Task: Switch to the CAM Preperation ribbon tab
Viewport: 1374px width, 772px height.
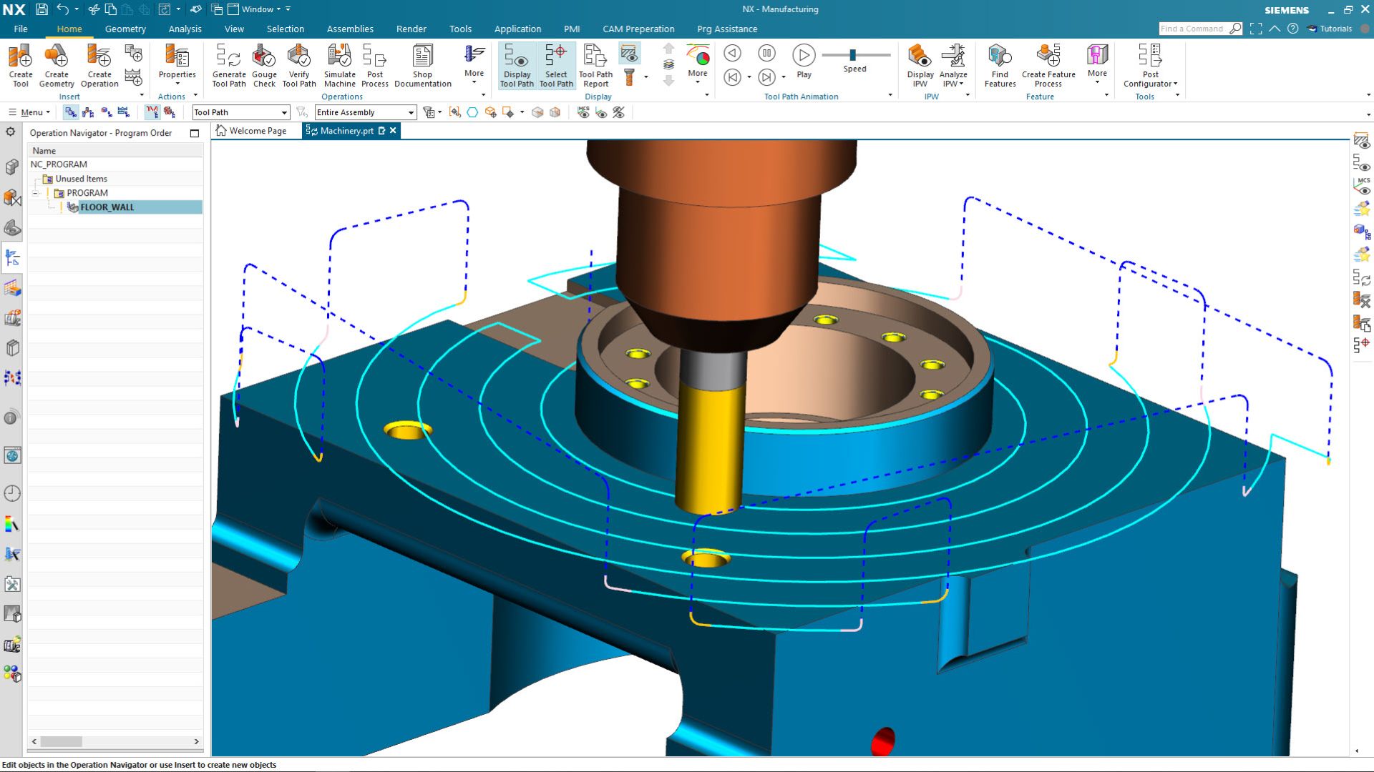Action: pos(638,29)
